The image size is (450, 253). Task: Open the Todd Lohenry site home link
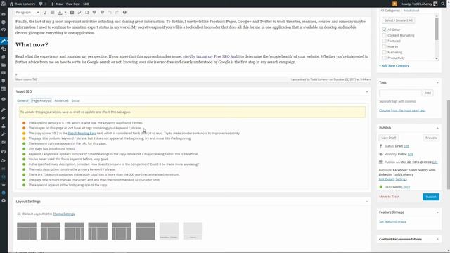[22, 4]
